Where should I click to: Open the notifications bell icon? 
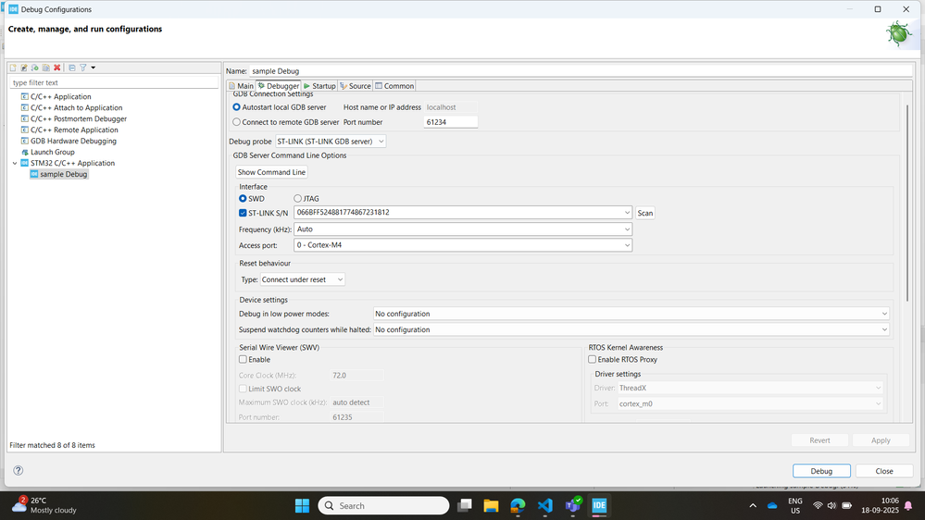[x=908, y=506]
